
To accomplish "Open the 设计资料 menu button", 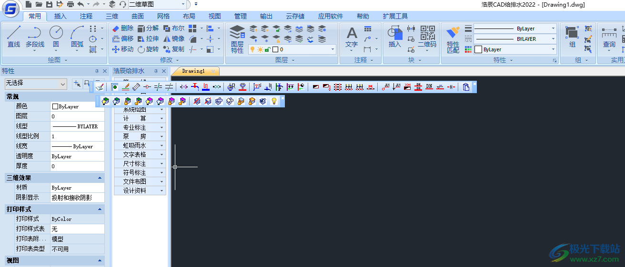I will pyautogui.click(x=140, y=191).
